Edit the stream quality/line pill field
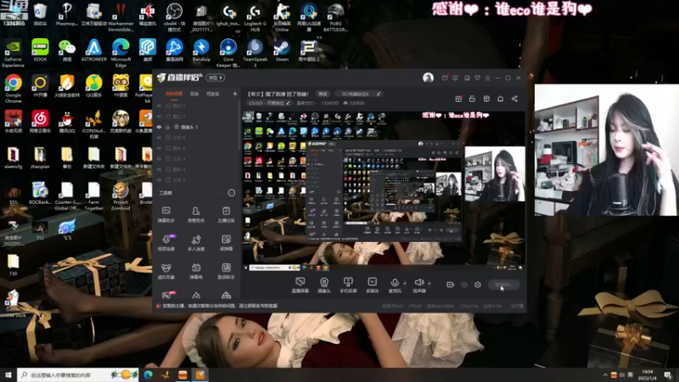679x382 pixels. 357,93
